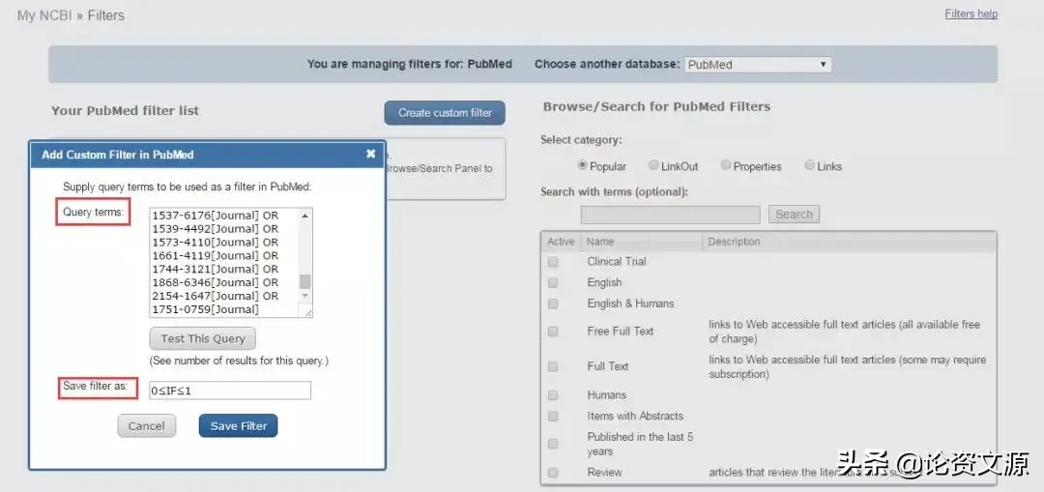Open the Filters help link

(x=971, y=14)
